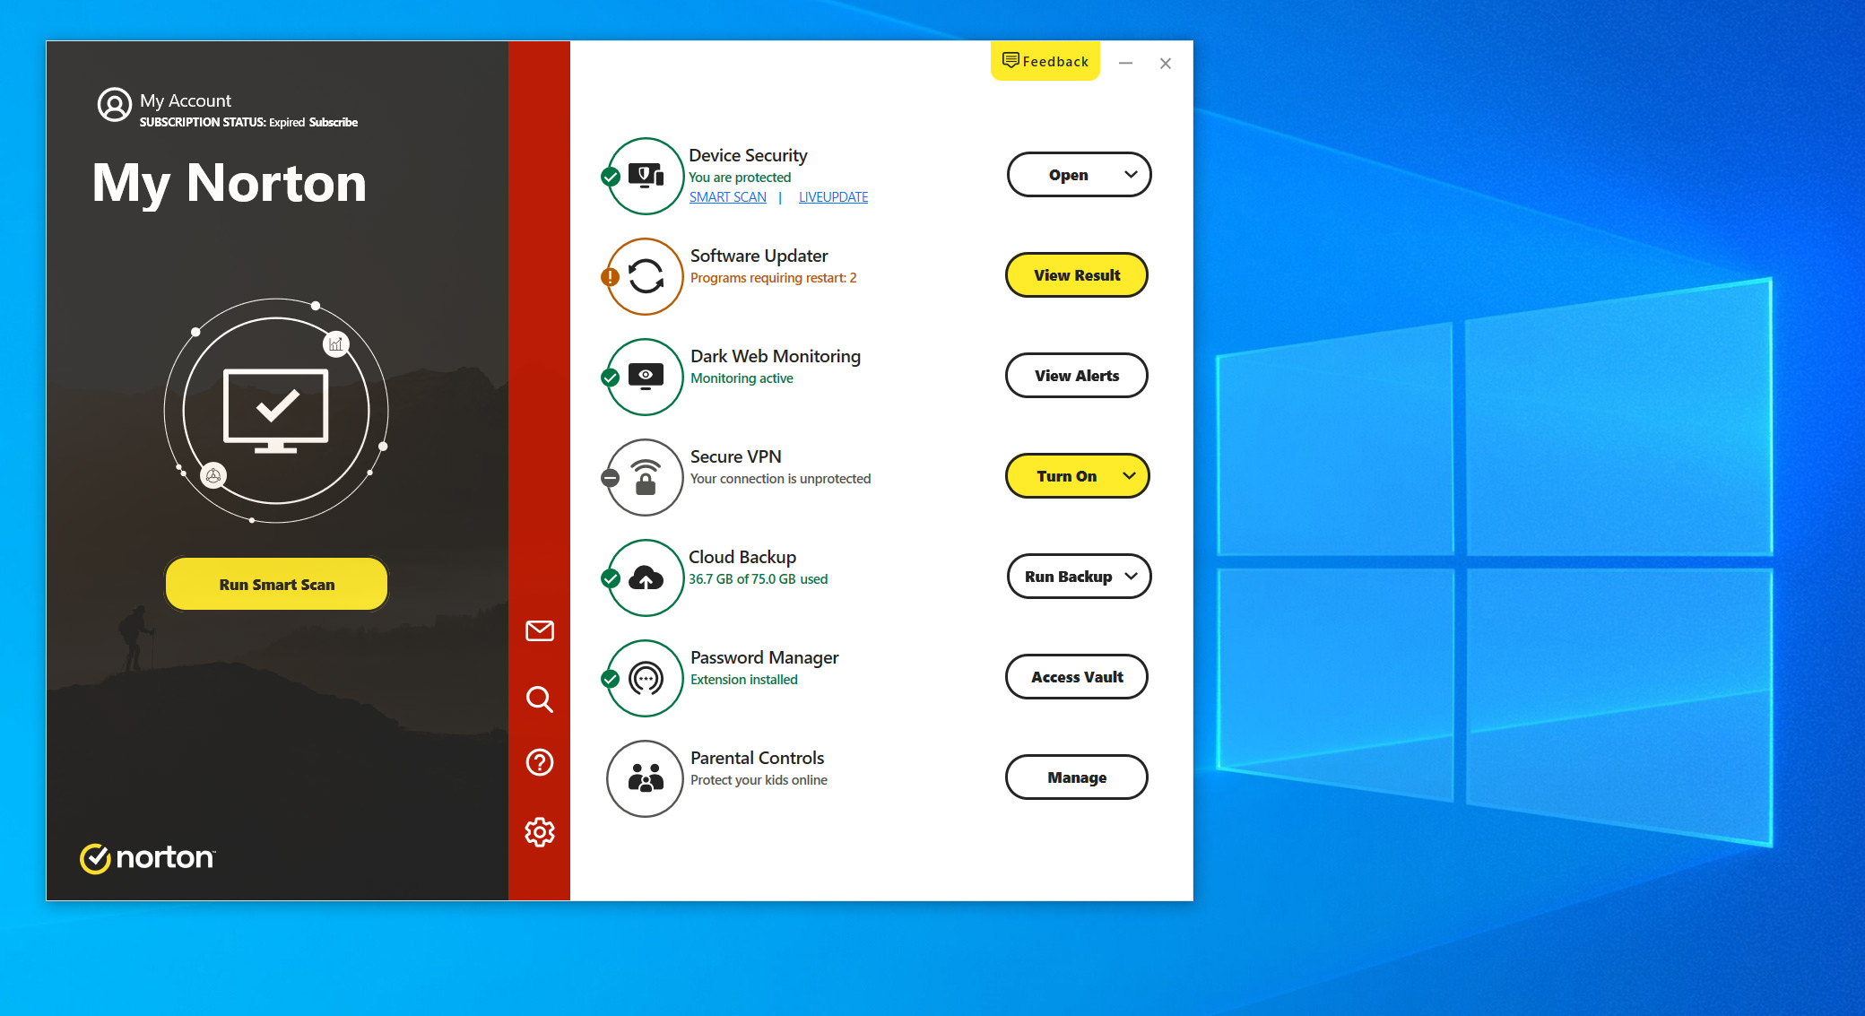This screenshot has height=1016, width=1865.
Task: Click the Parental Controls title
Action: (x=758, y=758)
